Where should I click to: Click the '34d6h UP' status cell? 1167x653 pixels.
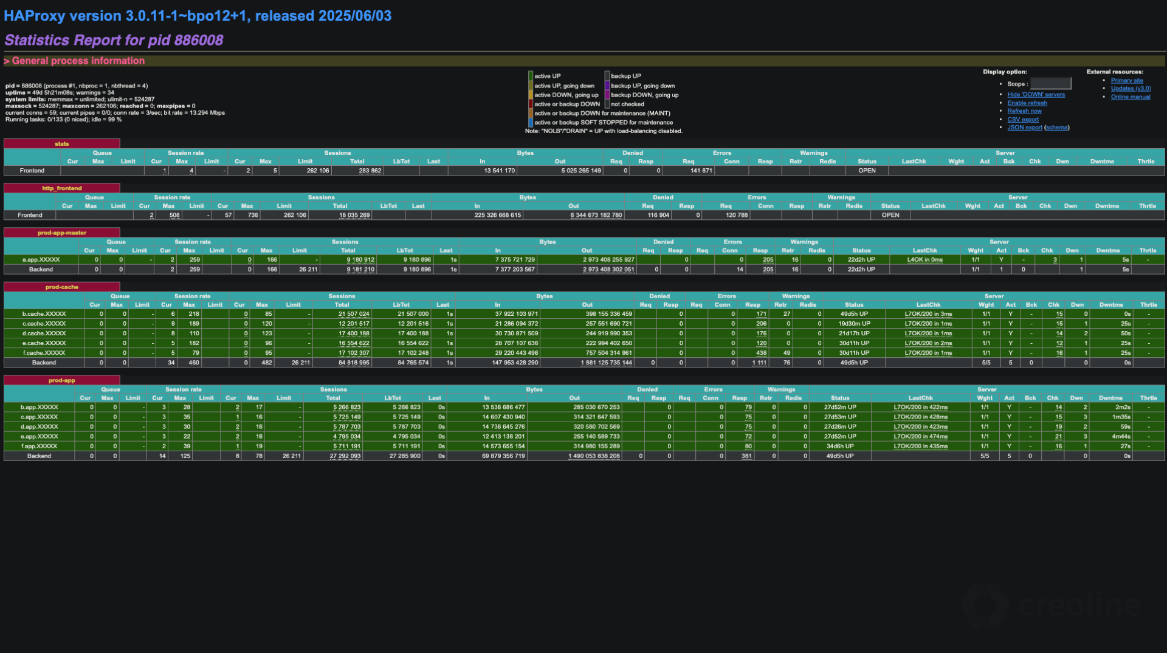pos(840,446)
